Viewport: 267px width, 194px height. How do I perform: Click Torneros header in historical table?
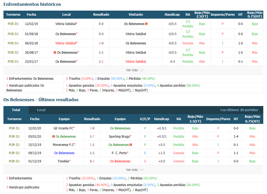[13, 15]
